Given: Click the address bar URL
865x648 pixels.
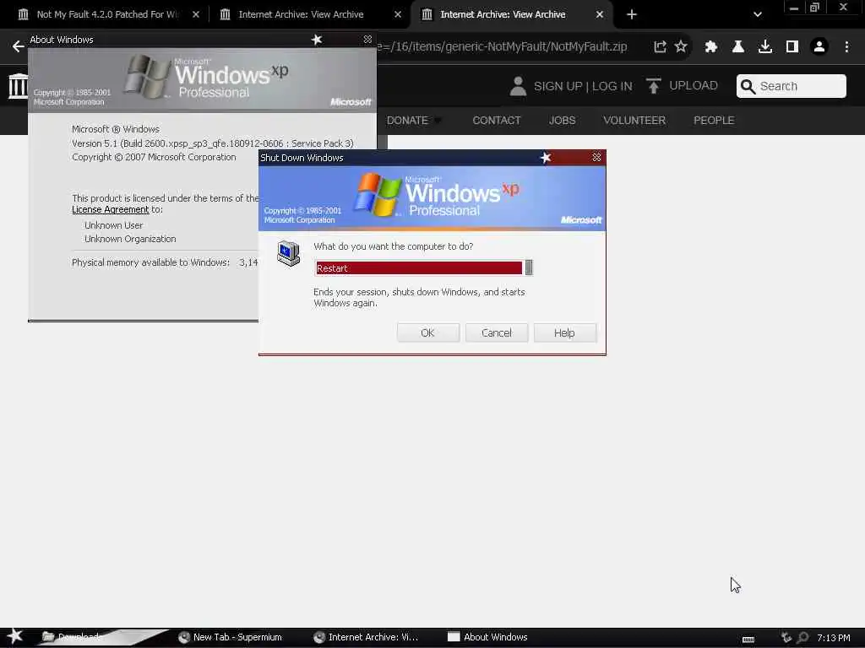Looking at the screenshot, I should pyautogui.click(x=502, y=47).
